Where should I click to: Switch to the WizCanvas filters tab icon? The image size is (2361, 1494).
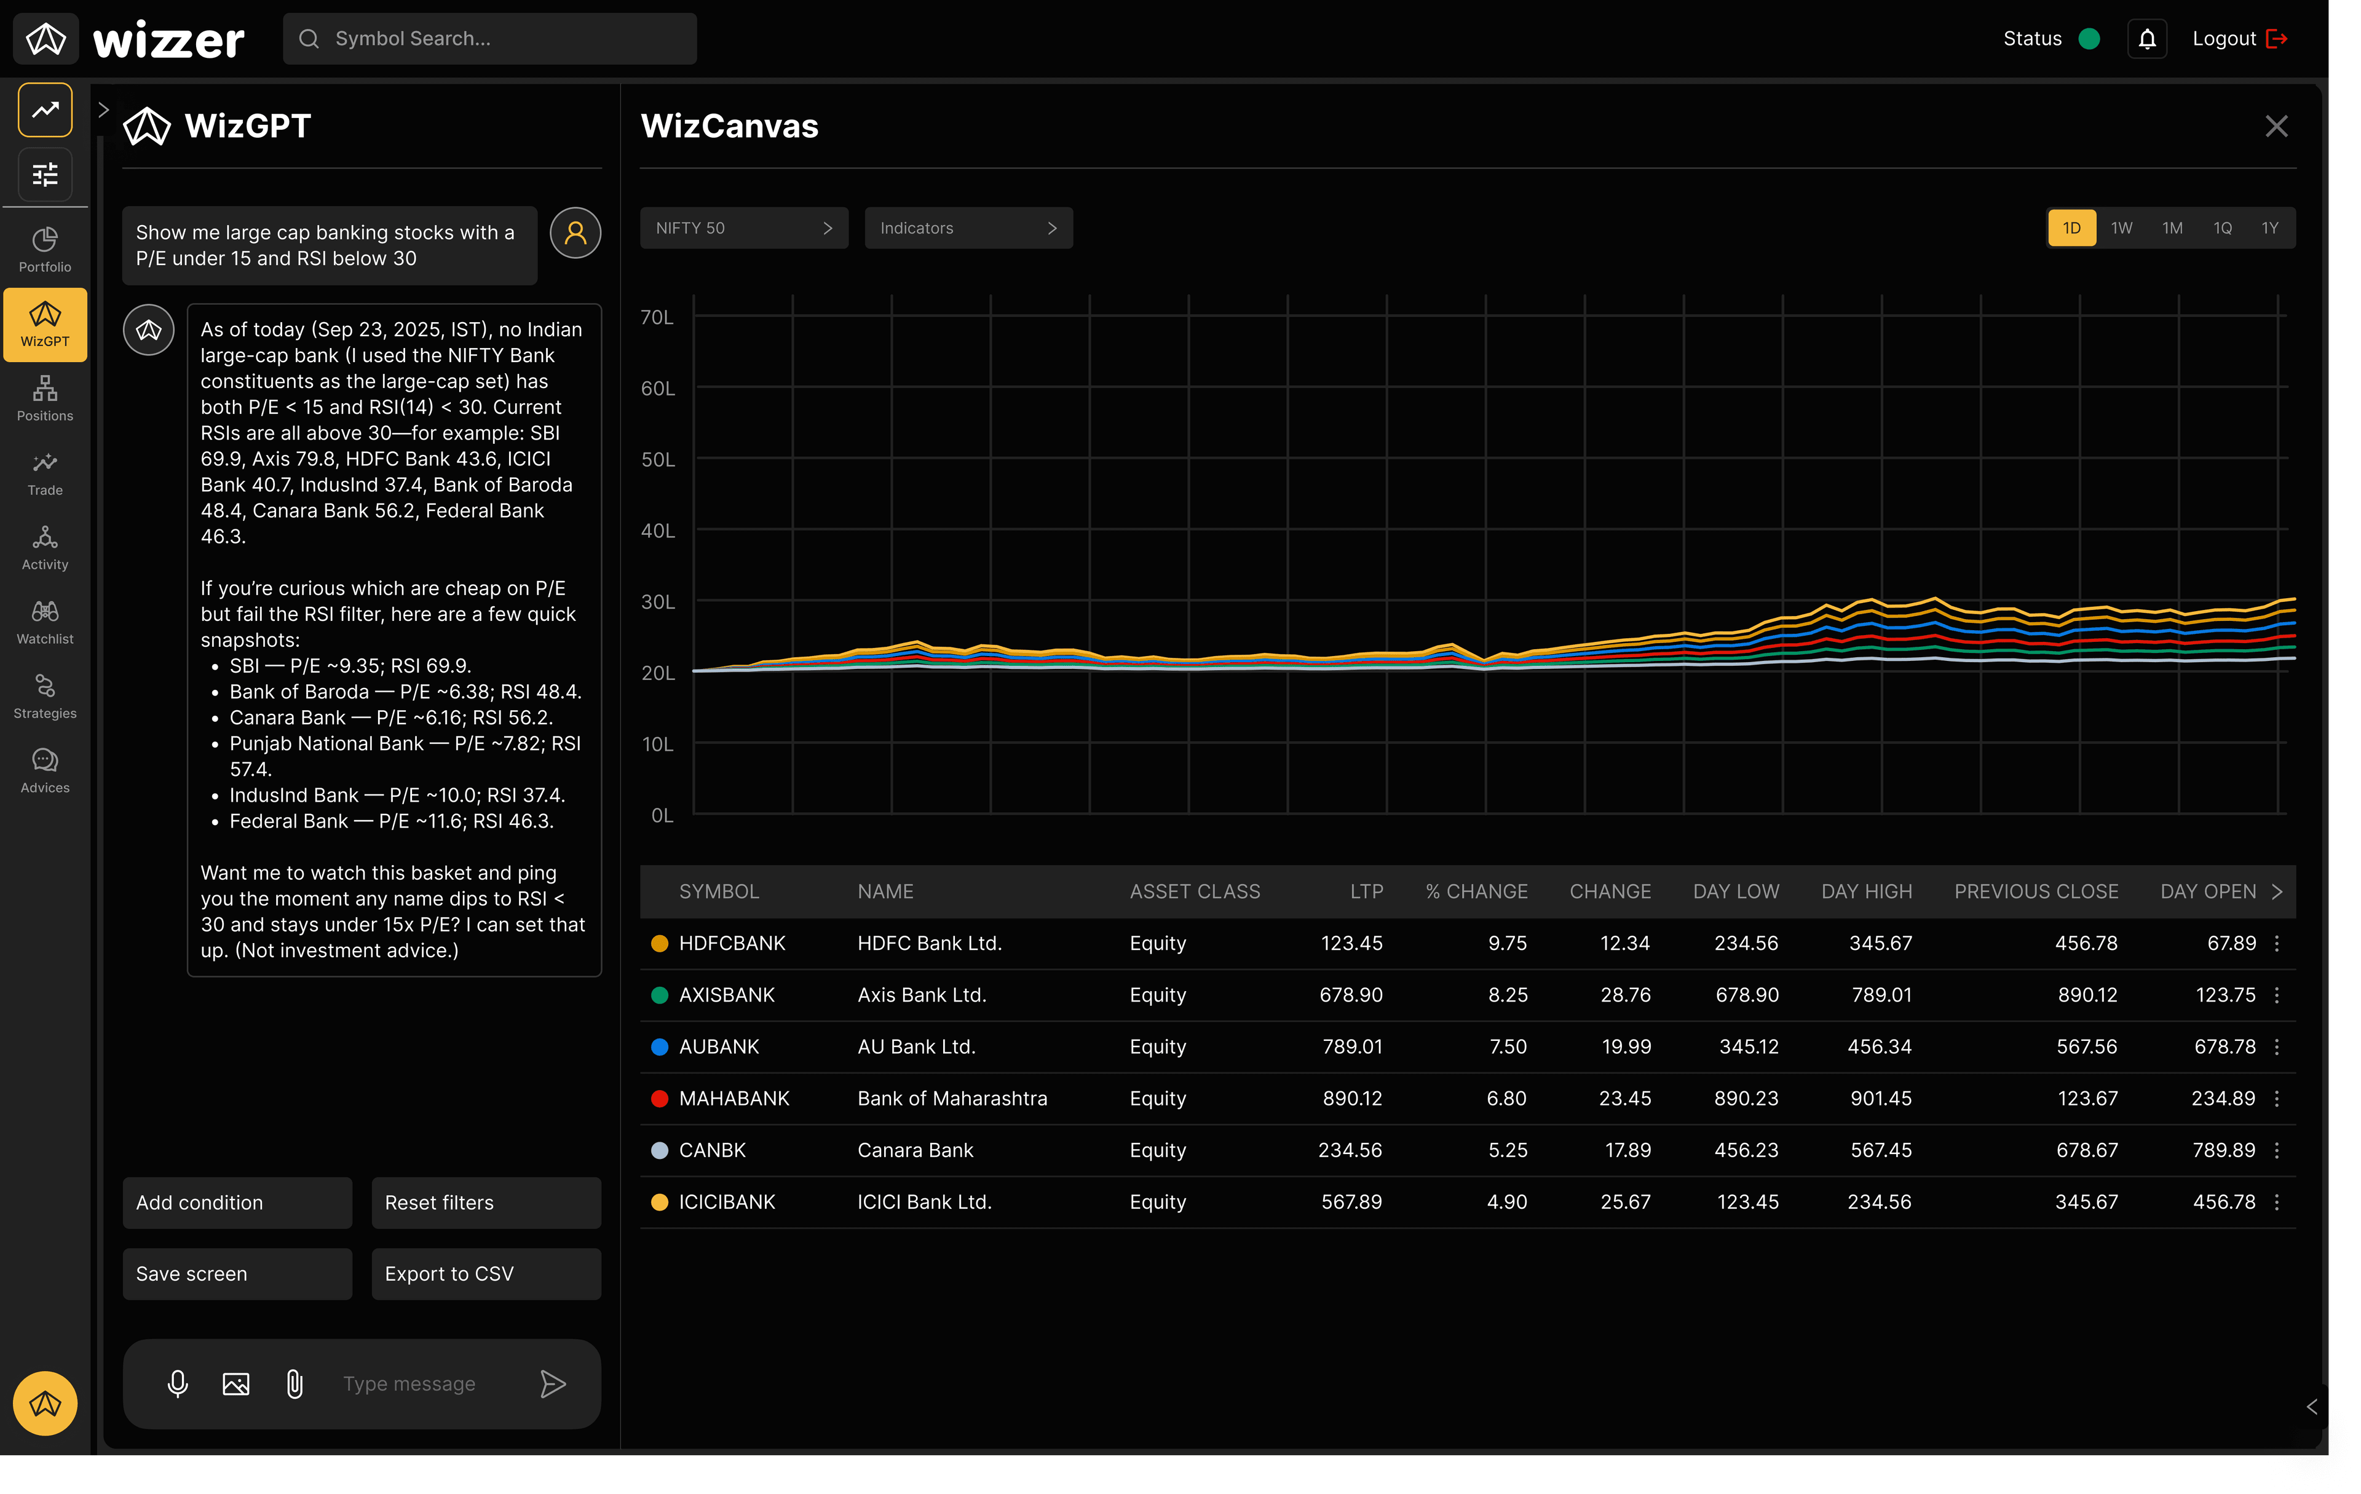pos(44,173)
